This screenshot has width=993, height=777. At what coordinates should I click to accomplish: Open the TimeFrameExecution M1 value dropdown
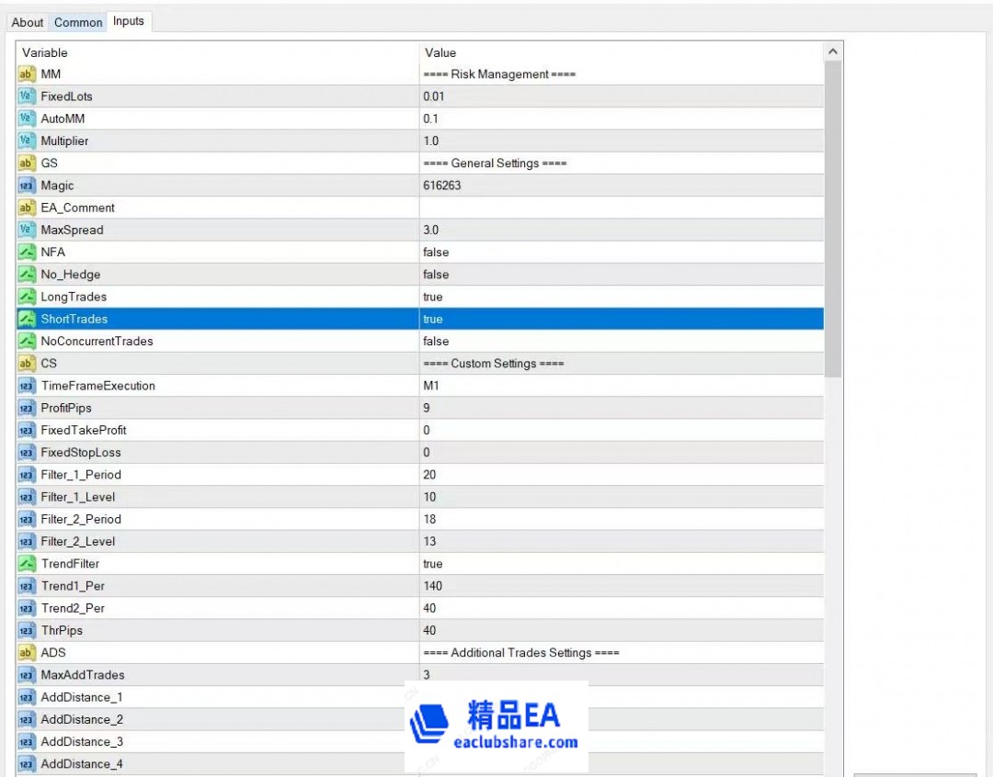(621, 386)
